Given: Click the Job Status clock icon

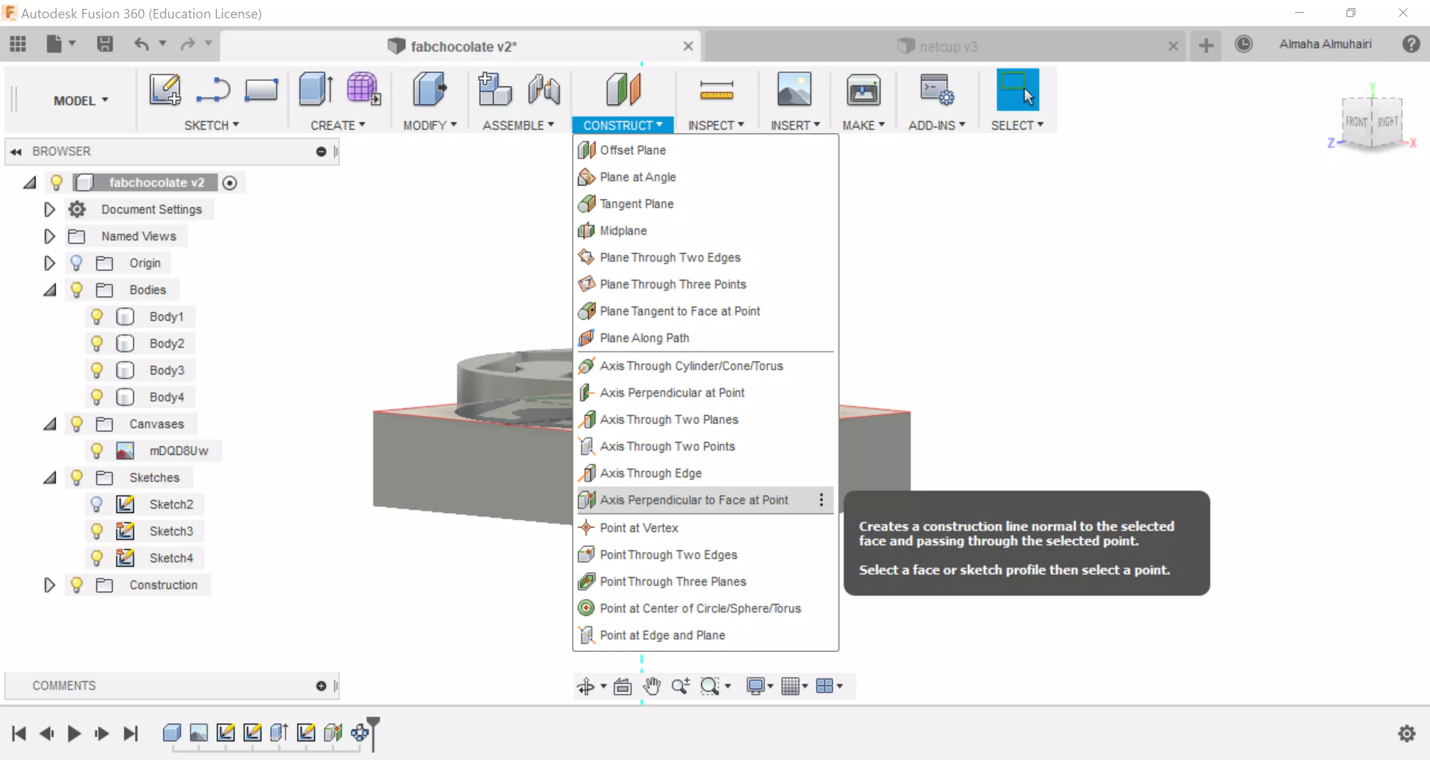Looking at the screenshot, I should pyautogui.click(x=1243, y=44).
